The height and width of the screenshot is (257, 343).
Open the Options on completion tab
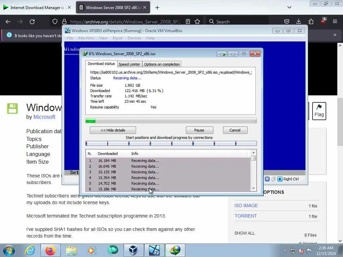point(162,64)
